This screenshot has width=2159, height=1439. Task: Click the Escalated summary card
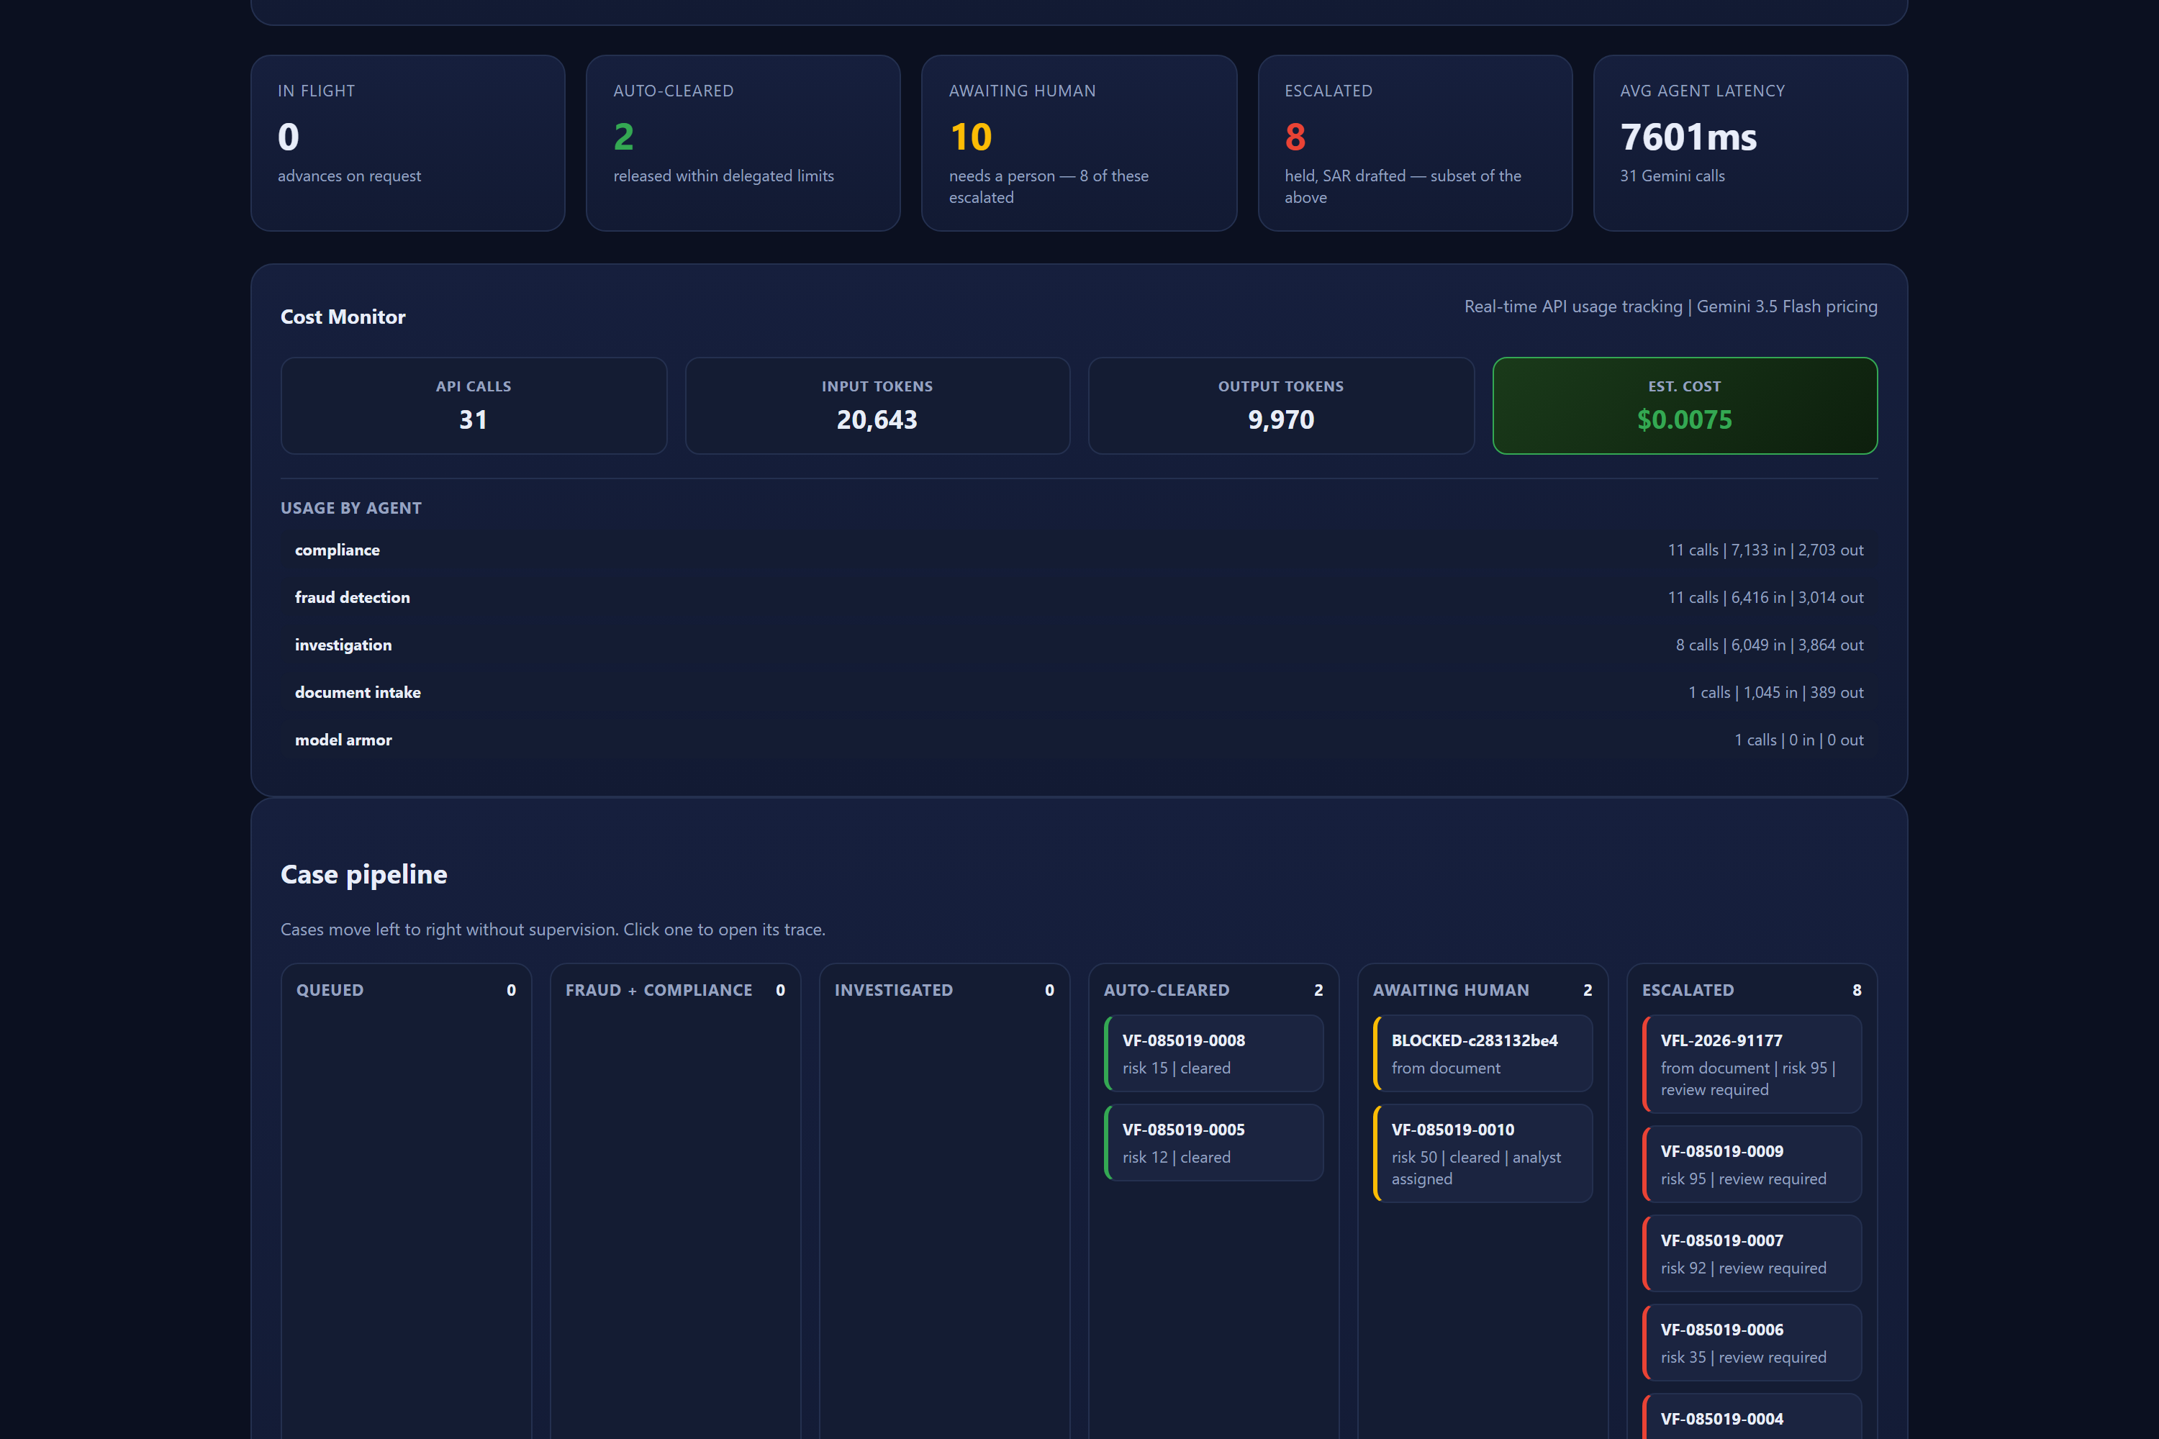[x=1415, y=143]
